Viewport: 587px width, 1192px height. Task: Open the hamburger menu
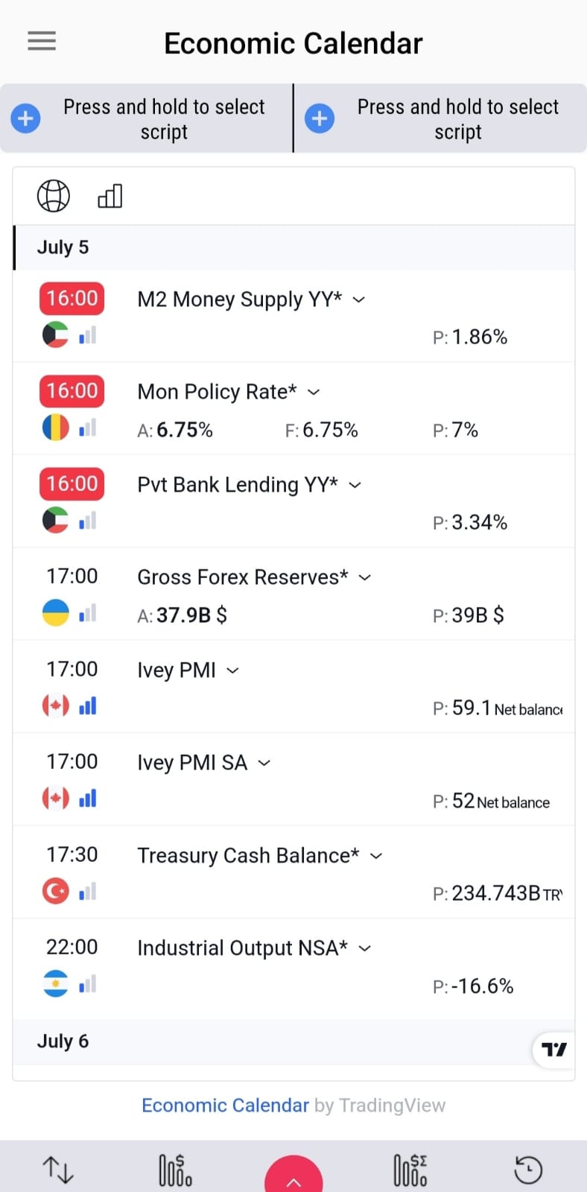42,41
